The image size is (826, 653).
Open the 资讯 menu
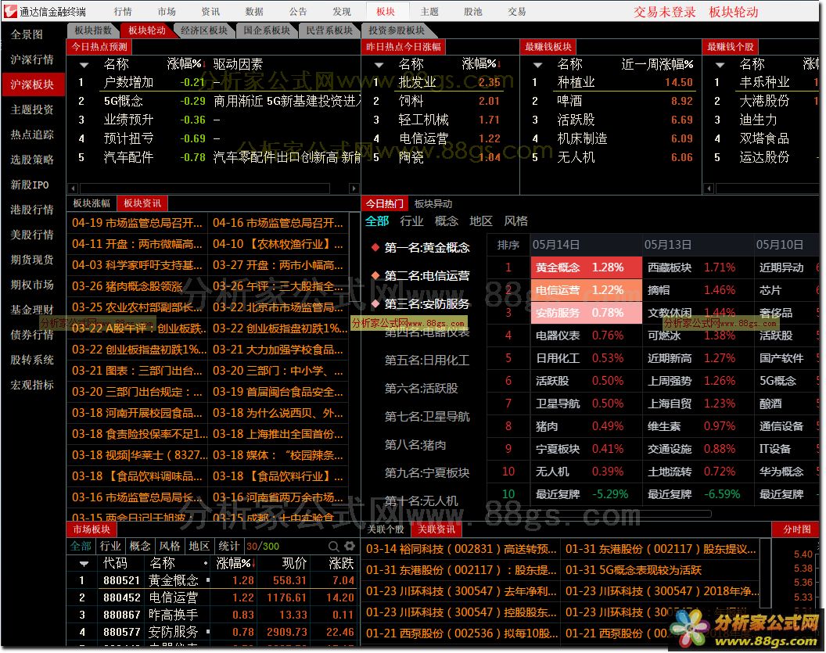(x=210, y=11)
